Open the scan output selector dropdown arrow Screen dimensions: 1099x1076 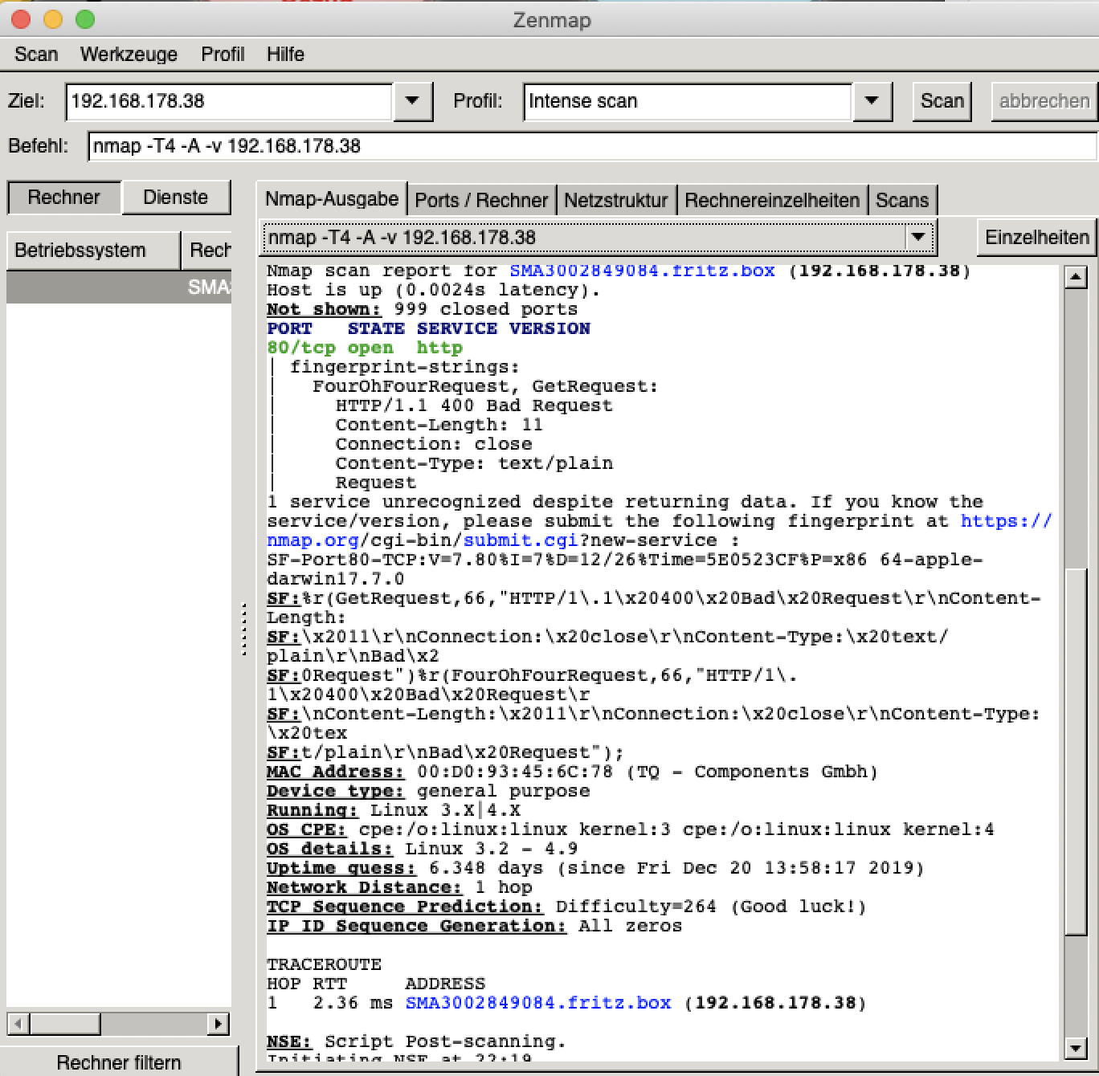(x=917, y=238)
